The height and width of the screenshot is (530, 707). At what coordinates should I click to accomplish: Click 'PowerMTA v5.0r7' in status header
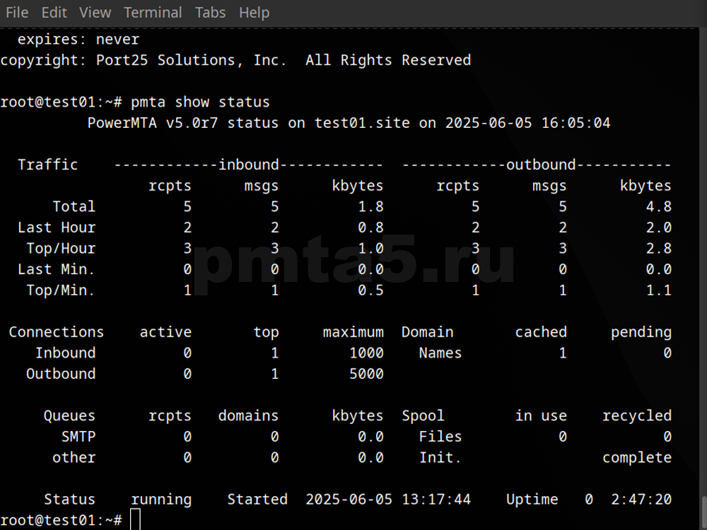153,123
